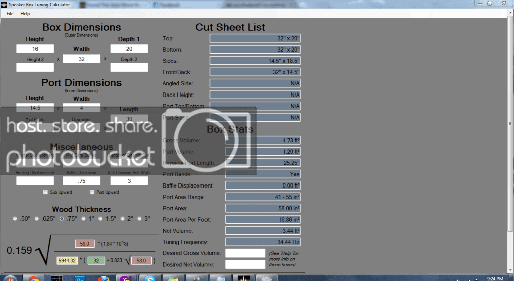Select 2" wood thickness

point(122,218)
